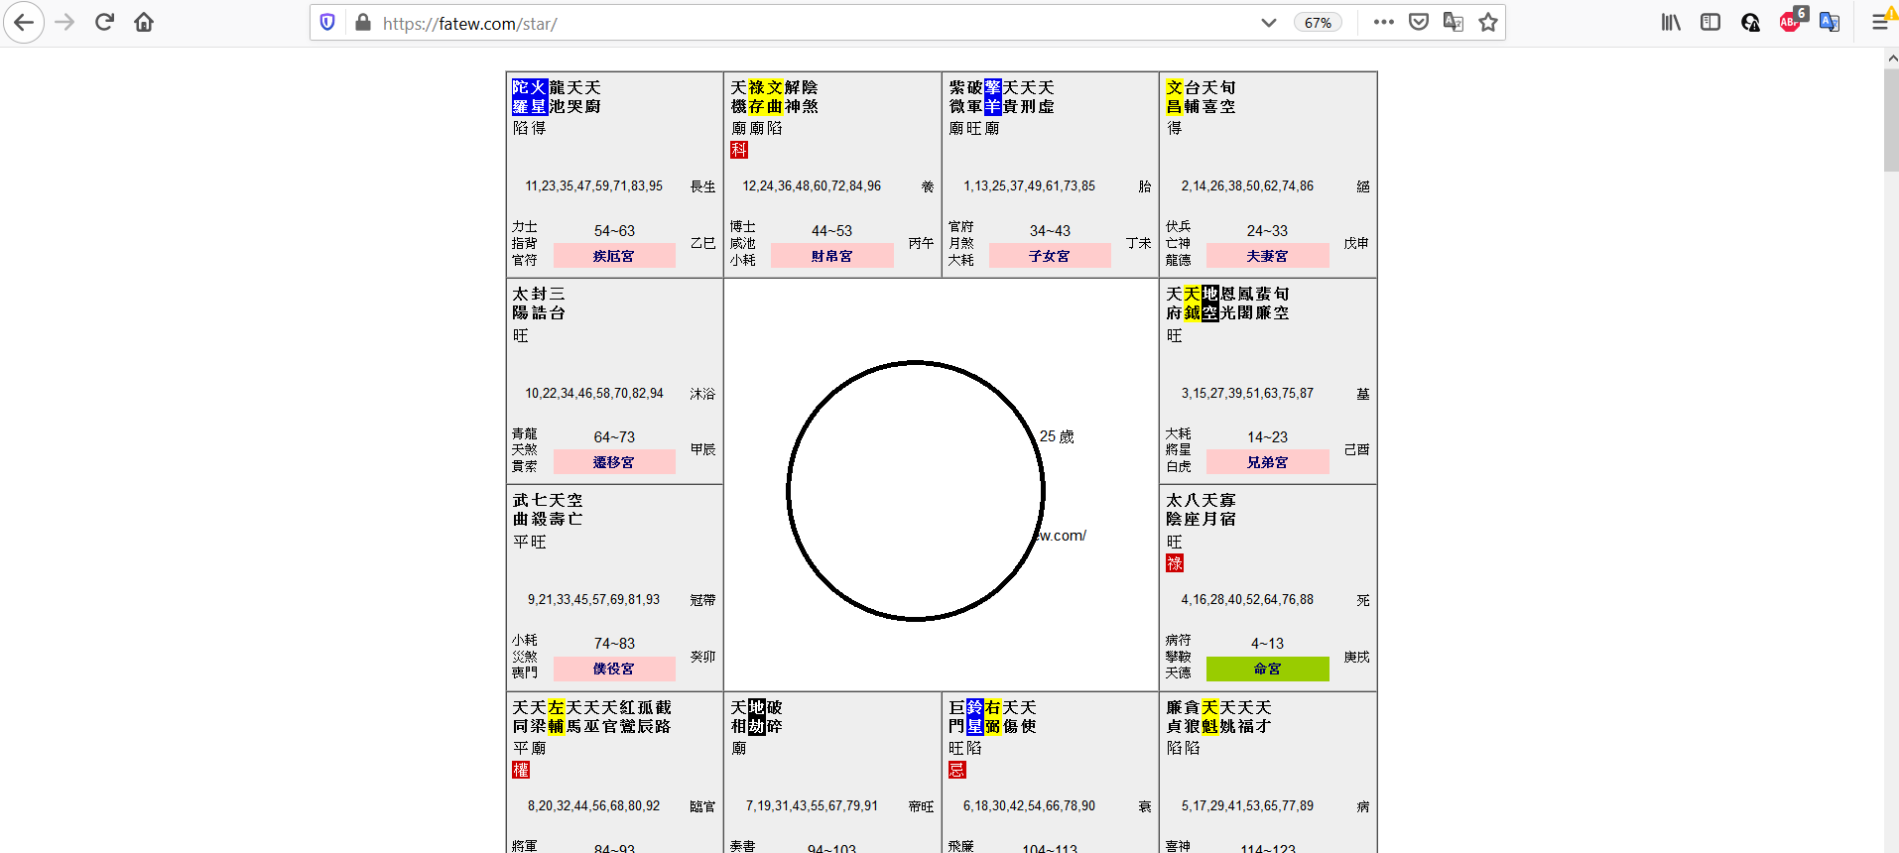Click the green 命宮 palace label
Image resolution: width=1899 pixels, height=853 pixels.
coord(1267,670)
